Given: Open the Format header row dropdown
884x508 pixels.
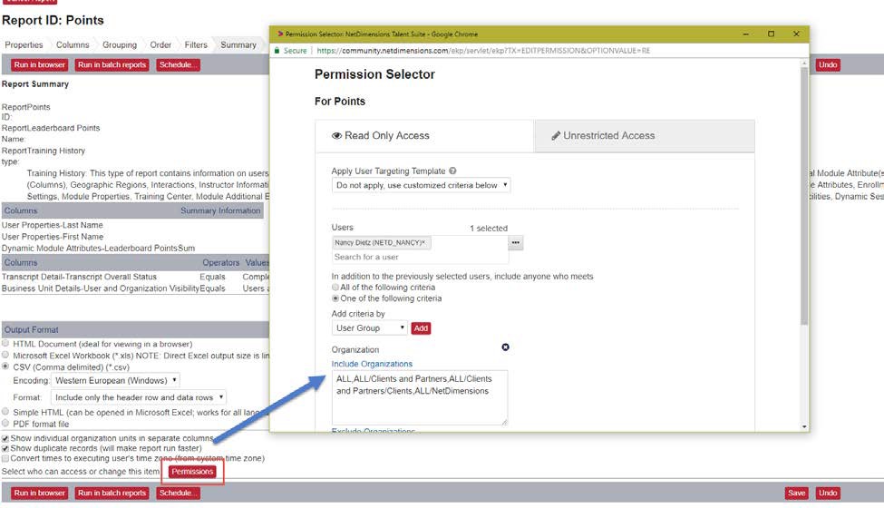Looking at the screenshot, I should (x=139, y=397).
